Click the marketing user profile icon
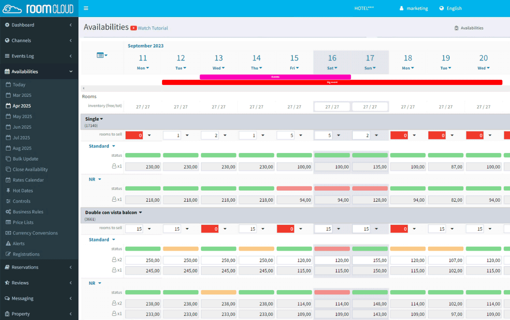This screenshot has width=510, height=320. [x=401, y=8]
